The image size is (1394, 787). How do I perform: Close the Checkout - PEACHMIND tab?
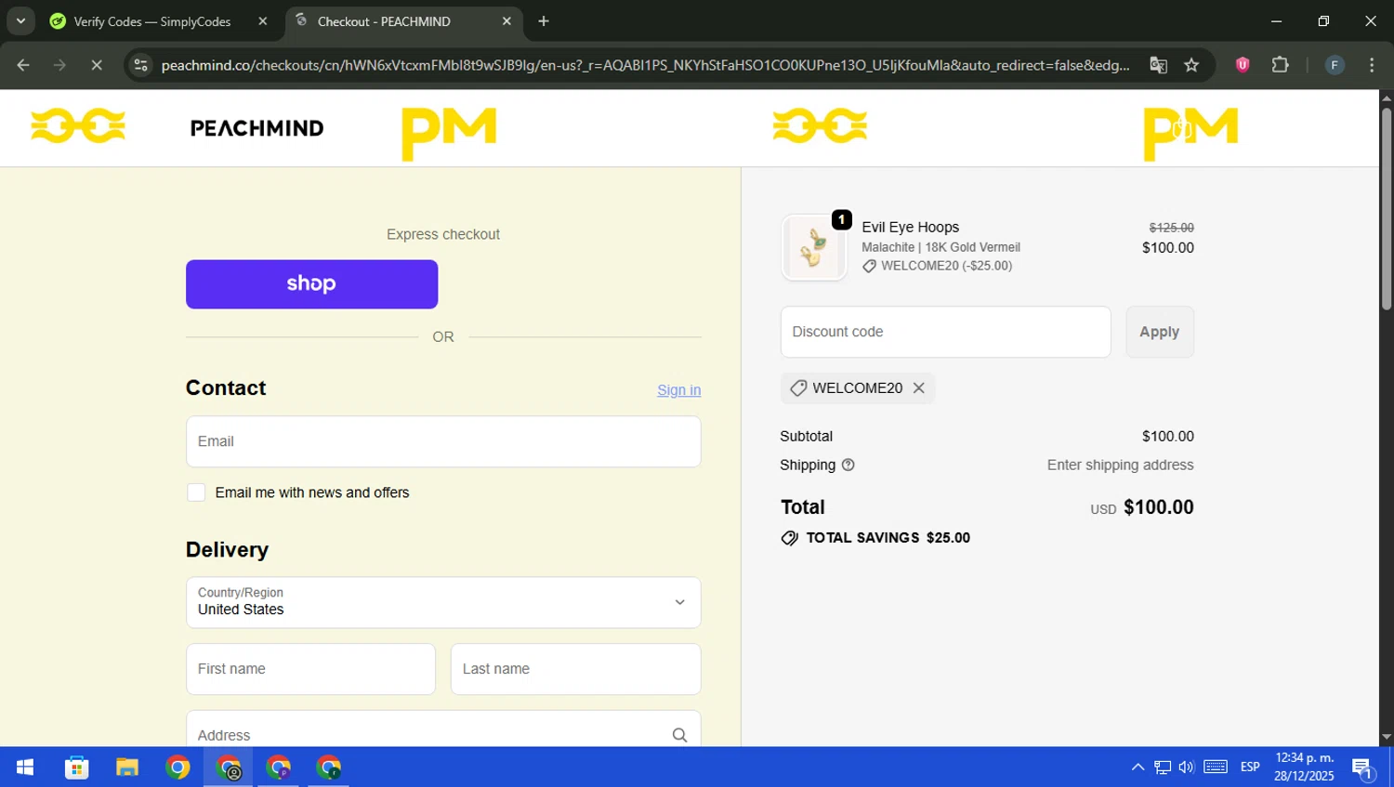(506, 21)
